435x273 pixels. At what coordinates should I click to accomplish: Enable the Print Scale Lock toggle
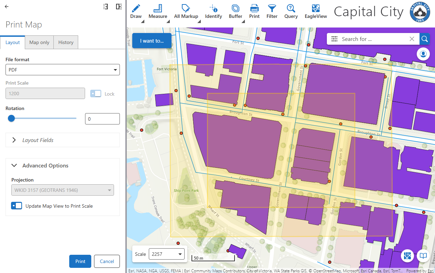tap(96, 94)
